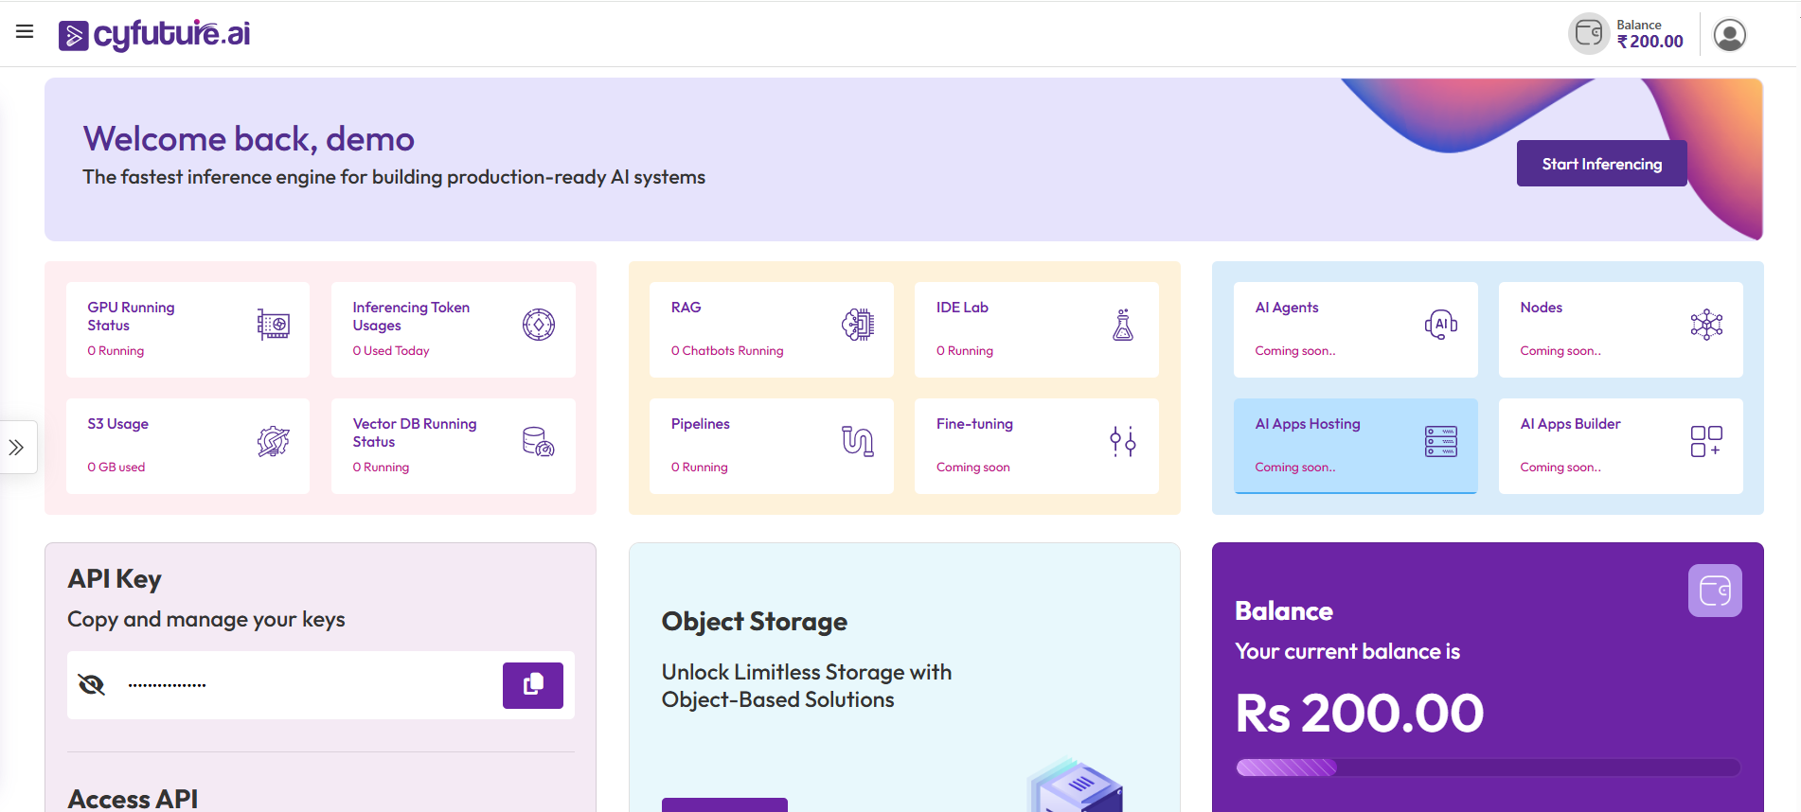The height and width of the screenshot is (812, 1801).
Task: Toggle API key visibility eye icon
Action: coord(92,684)
